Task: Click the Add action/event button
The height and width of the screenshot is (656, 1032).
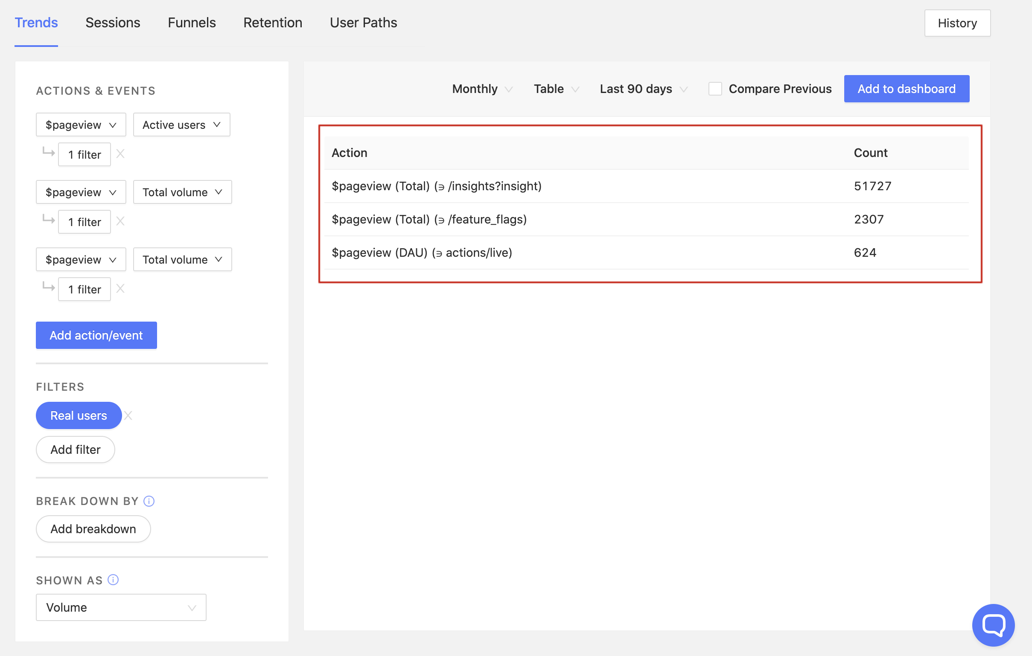Action: point(96,335)
